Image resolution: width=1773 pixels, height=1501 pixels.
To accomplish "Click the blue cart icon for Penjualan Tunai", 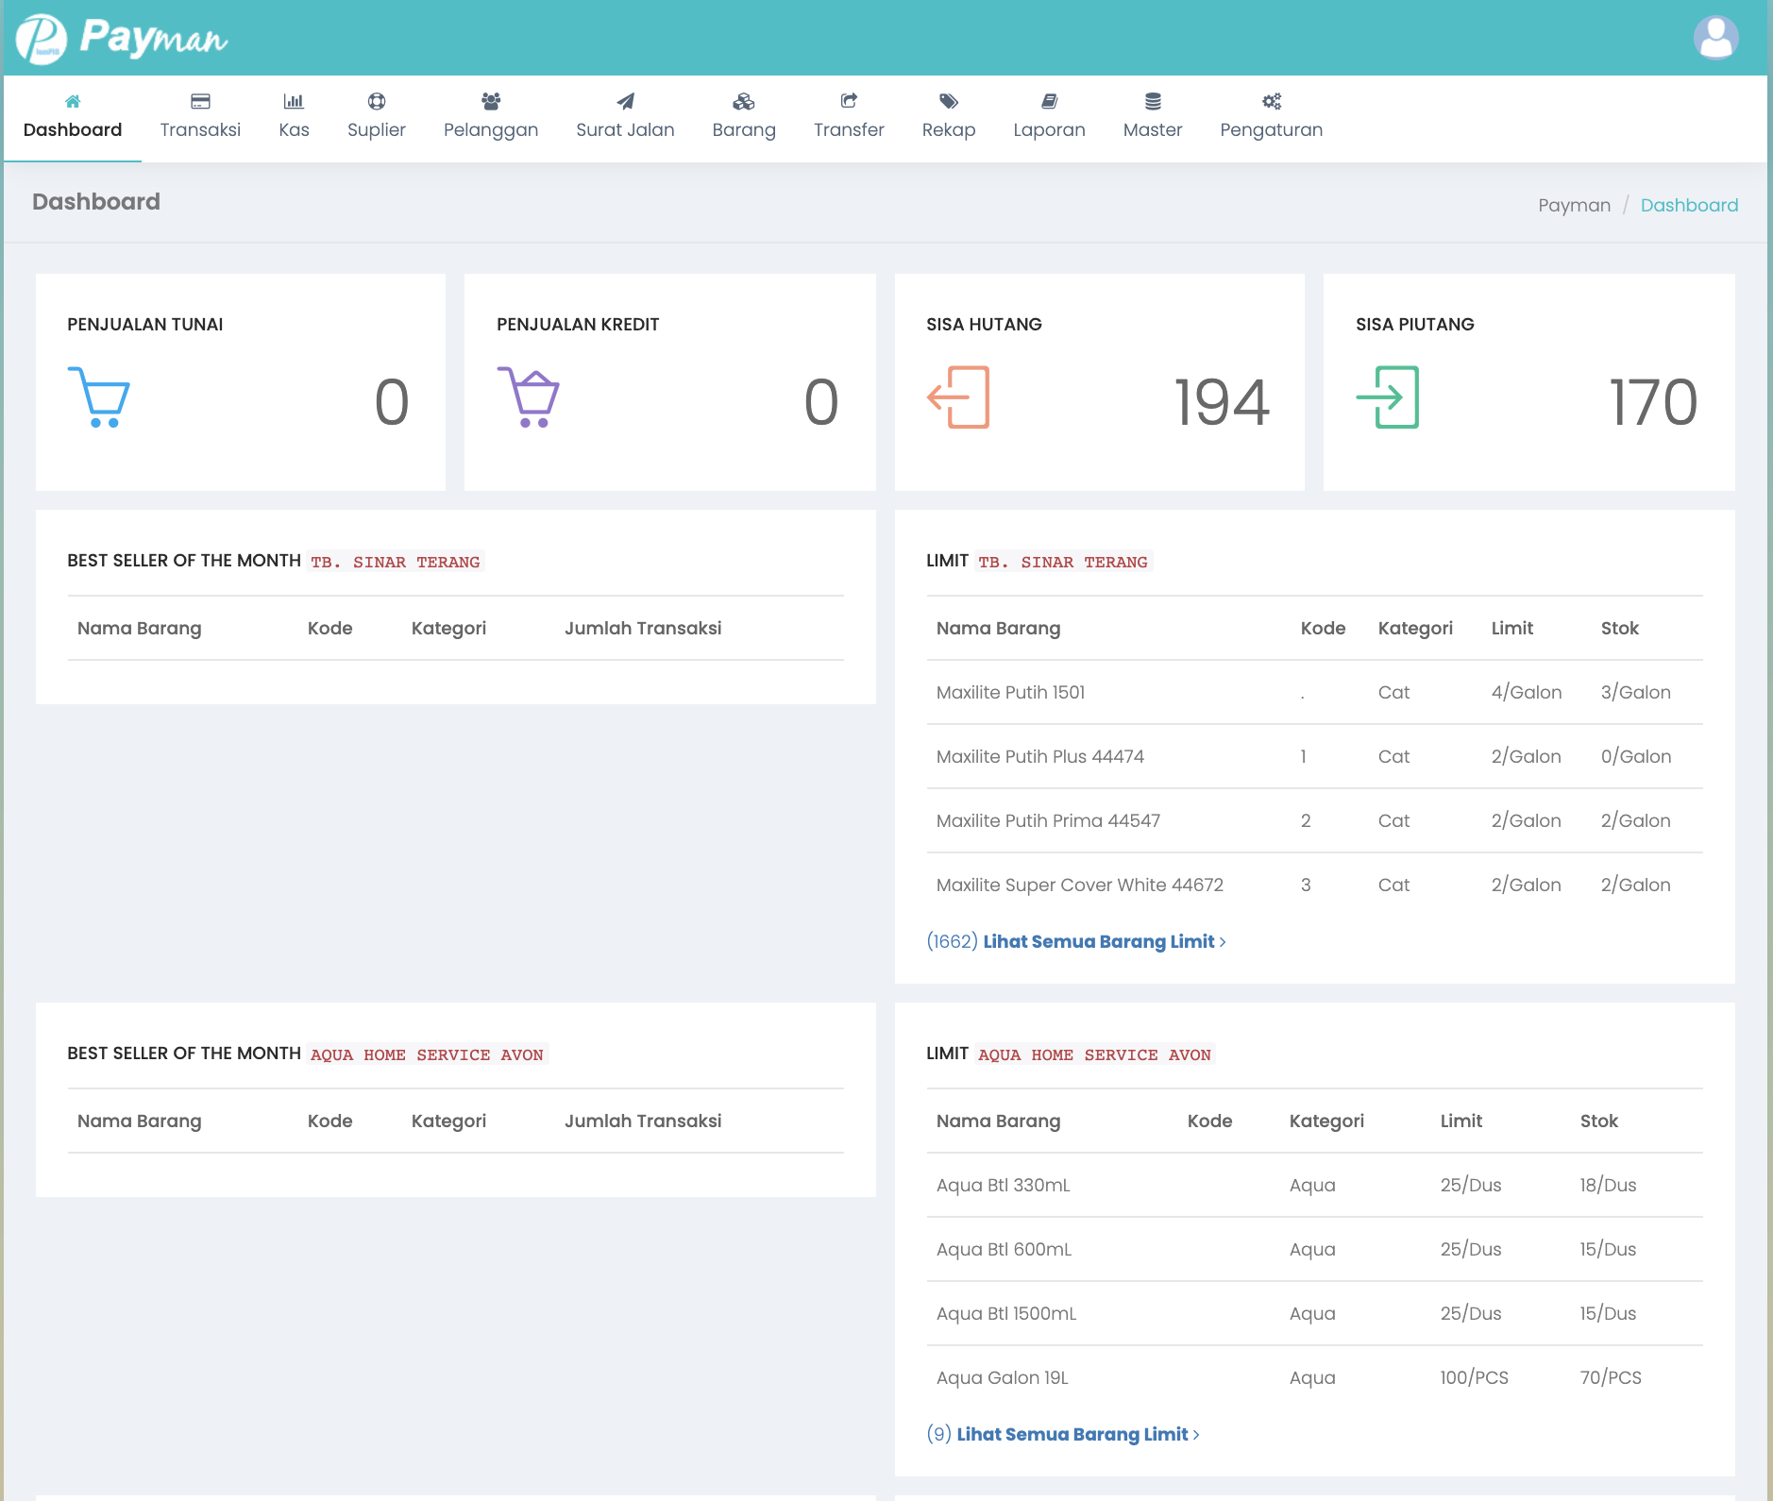I will click(x=99, y=397).
